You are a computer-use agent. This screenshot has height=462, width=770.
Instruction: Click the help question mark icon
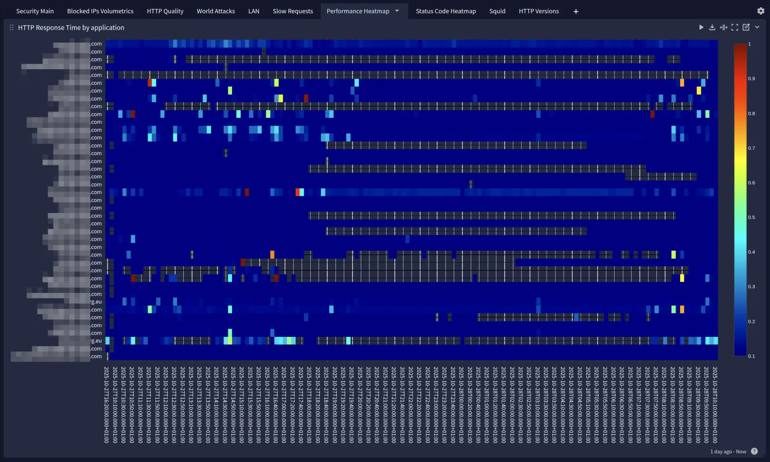(754, 451)
